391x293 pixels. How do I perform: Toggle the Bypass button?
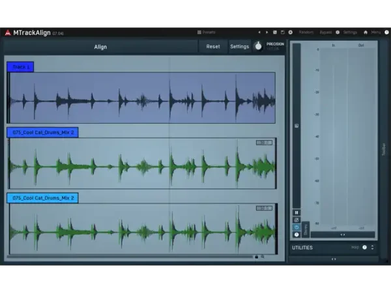[326, 32]
